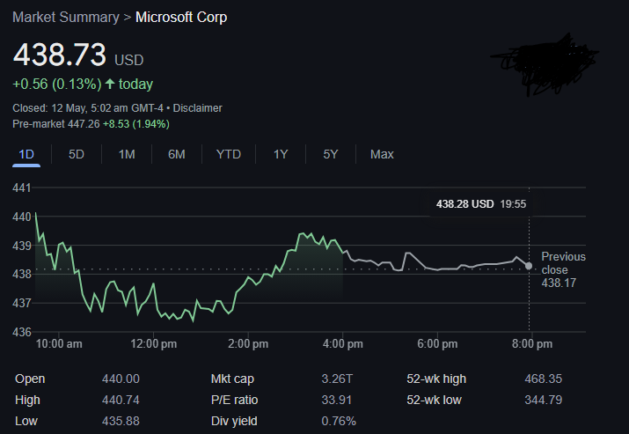Open the Disclaimer link
629x434 pixels.
pyautogui.click(x=197, y=108)
